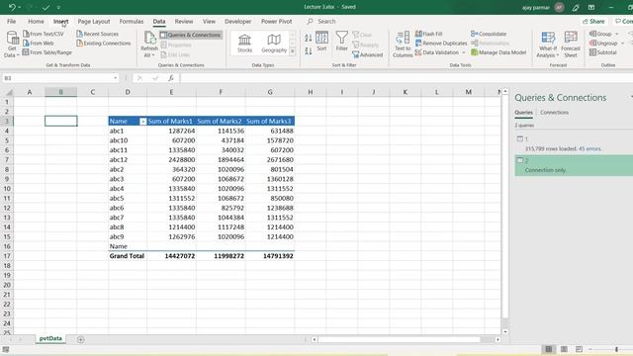Import data From Web
The image size is (633, 356).
tap(39, 44)
